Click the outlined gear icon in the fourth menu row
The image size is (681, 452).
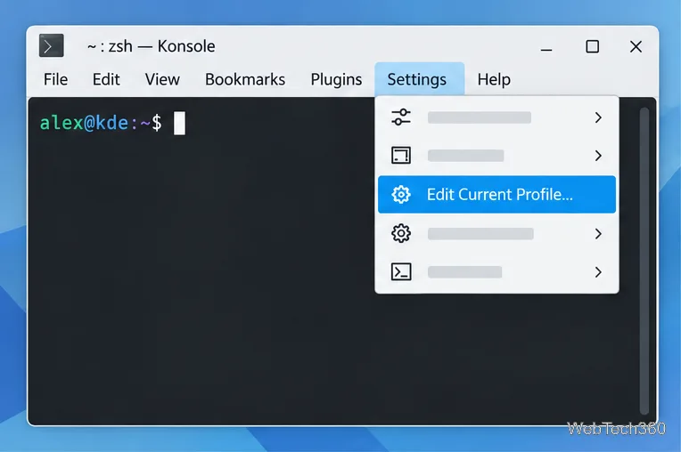tap(401, 234)
